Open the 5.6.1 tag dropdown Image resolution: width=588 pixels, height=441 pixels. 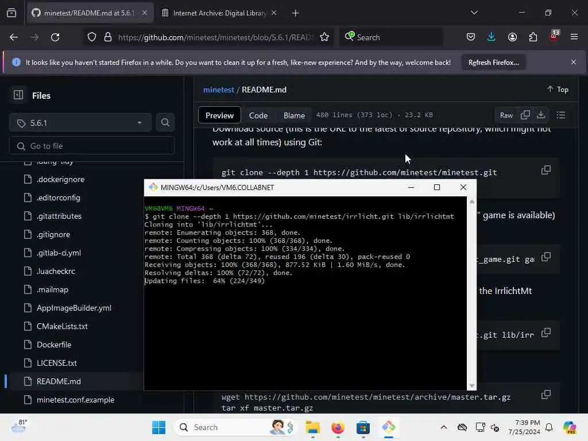tap(80, 123)
